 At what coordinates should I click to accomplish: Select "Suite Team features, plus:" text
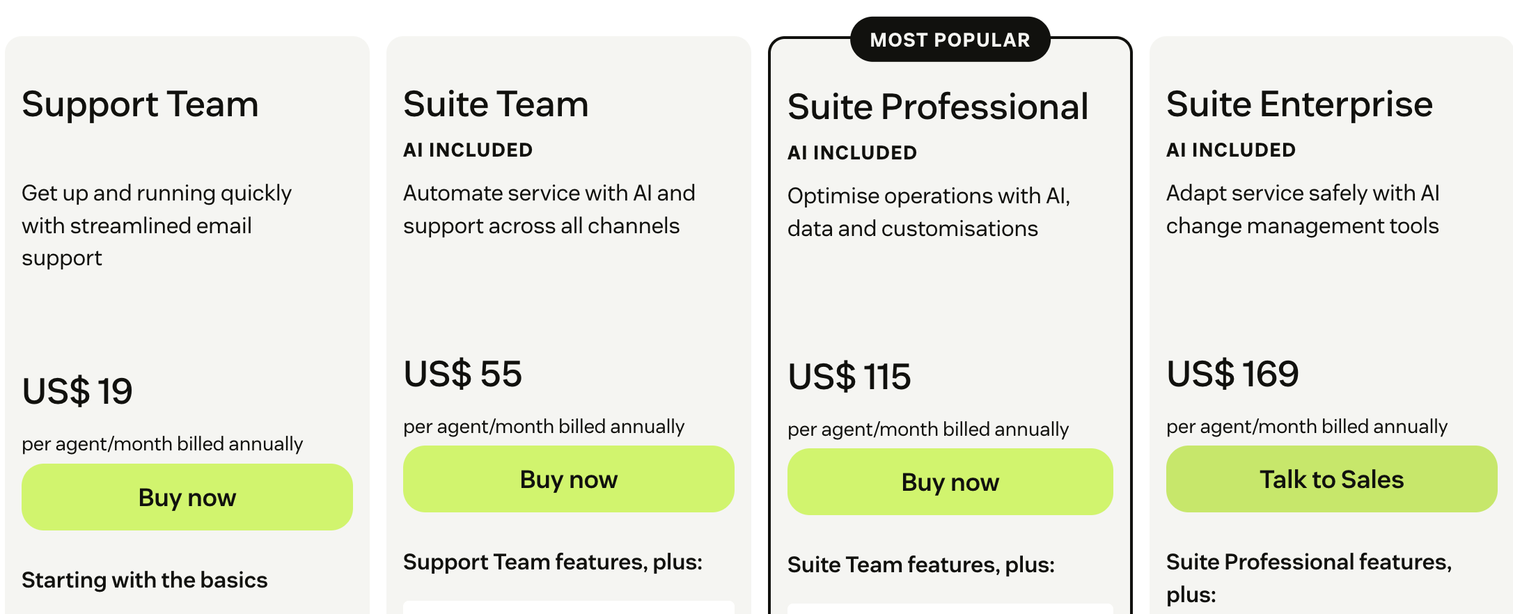tap(920, 565)
